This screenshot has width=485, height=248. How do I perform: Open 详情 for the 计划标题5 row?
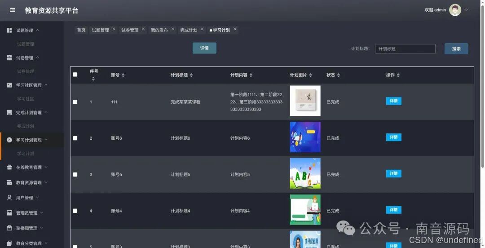393,173
